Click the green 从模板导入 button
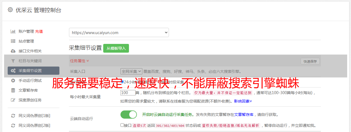 pos(116,48)
